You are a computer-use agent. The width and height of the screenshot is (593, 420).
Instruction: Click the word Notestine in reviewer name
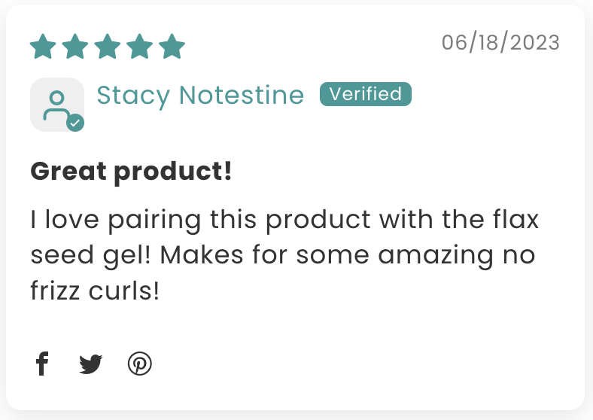[x=242, y=95]
